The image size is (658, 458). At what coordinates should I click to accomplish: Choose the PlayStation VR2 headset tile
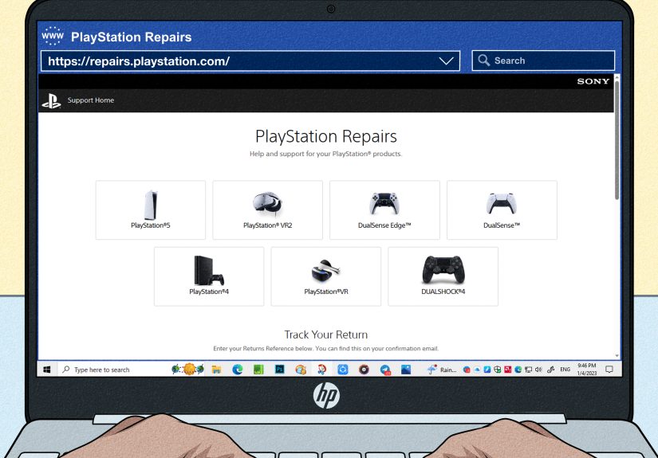(x=268, y=210)
